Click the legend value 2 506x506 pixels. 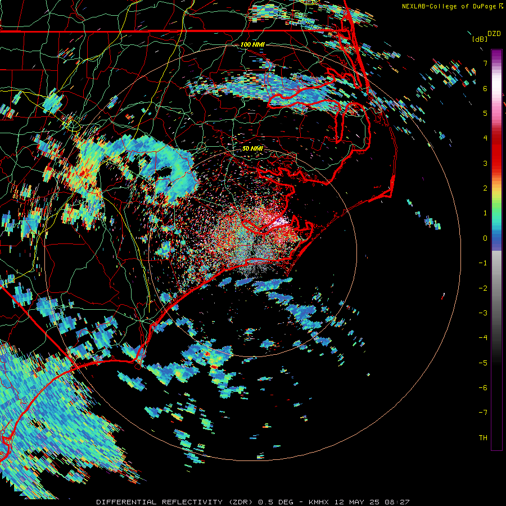(x=485, y=188)
